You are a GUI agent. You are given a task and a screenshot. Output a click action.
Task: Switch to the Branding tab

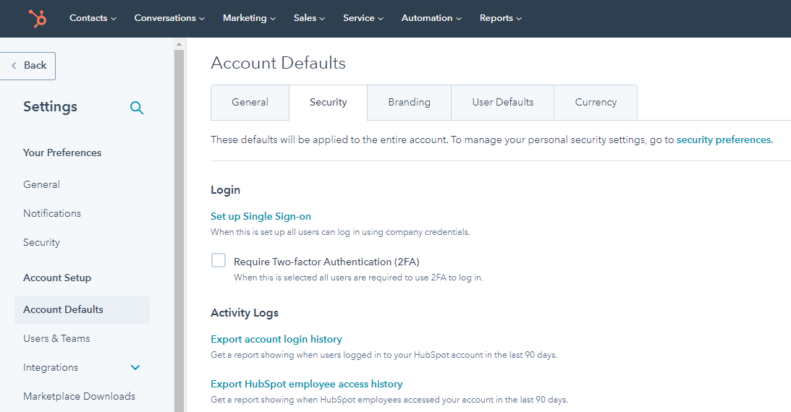409,103
